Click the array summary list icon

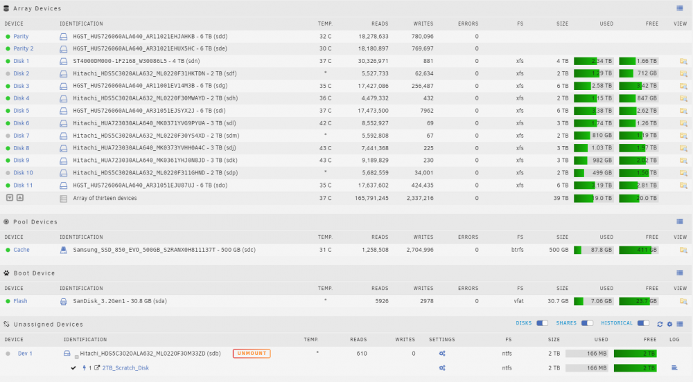click(64, 199)
